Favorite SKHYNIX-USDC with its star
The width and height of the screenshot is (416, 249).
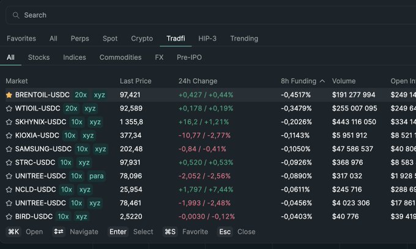point(9,122)
